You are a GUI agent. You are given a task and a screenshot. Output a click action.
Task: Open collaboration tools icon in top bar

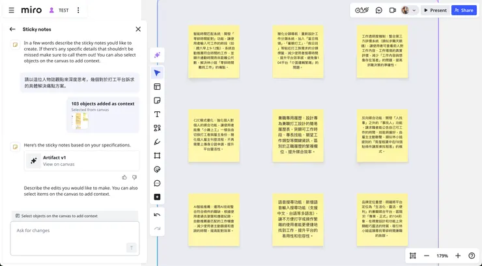click(361, 10)
